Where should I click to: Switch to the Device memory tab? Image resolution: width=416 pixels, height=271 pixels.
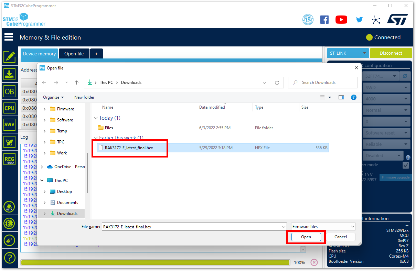pyautogui.click(x=39, y=54)
